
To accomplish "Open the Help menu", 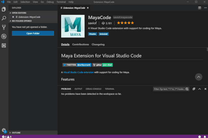I will point(71,2).
